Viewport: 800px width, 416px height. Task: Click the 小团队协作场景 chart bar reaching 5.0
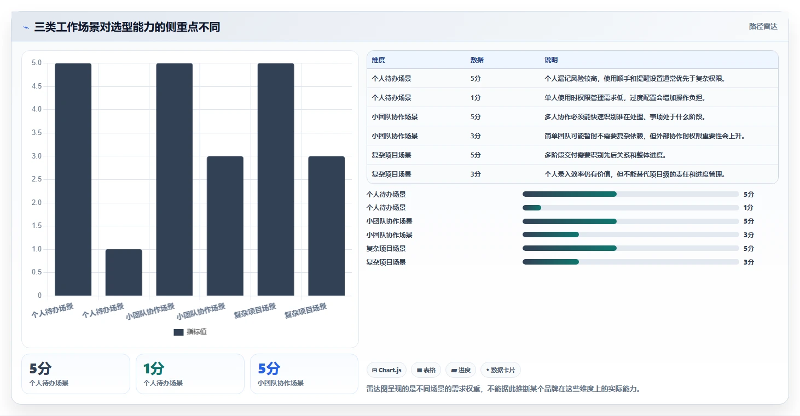coord(175,179)
